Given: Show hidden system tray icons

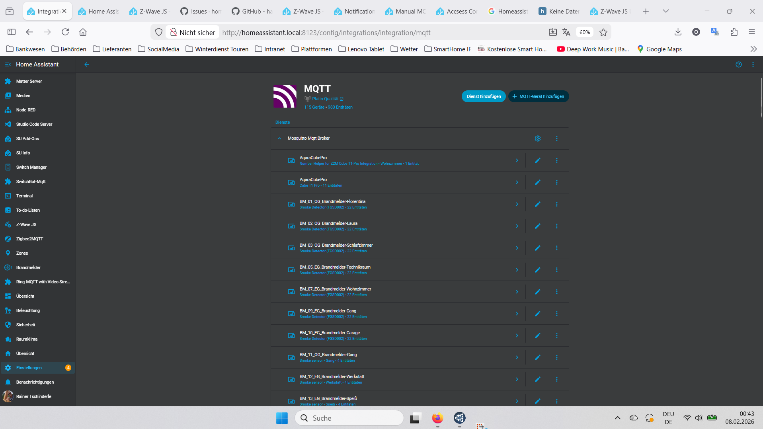Looking at the screenshot, I should [x=618, y=418].
